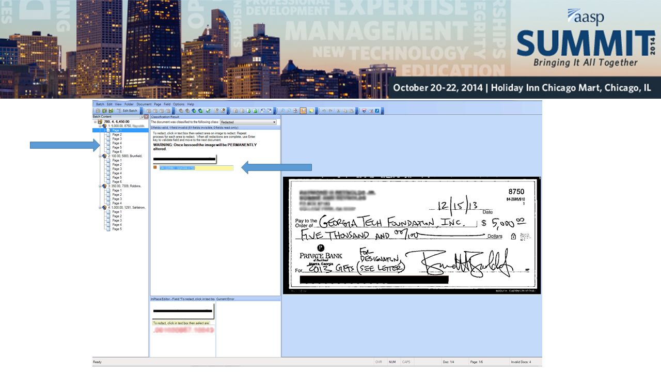Click the fields valid/invalid summary bar
Screen dimensions: 661x372
tap(215, 127)
